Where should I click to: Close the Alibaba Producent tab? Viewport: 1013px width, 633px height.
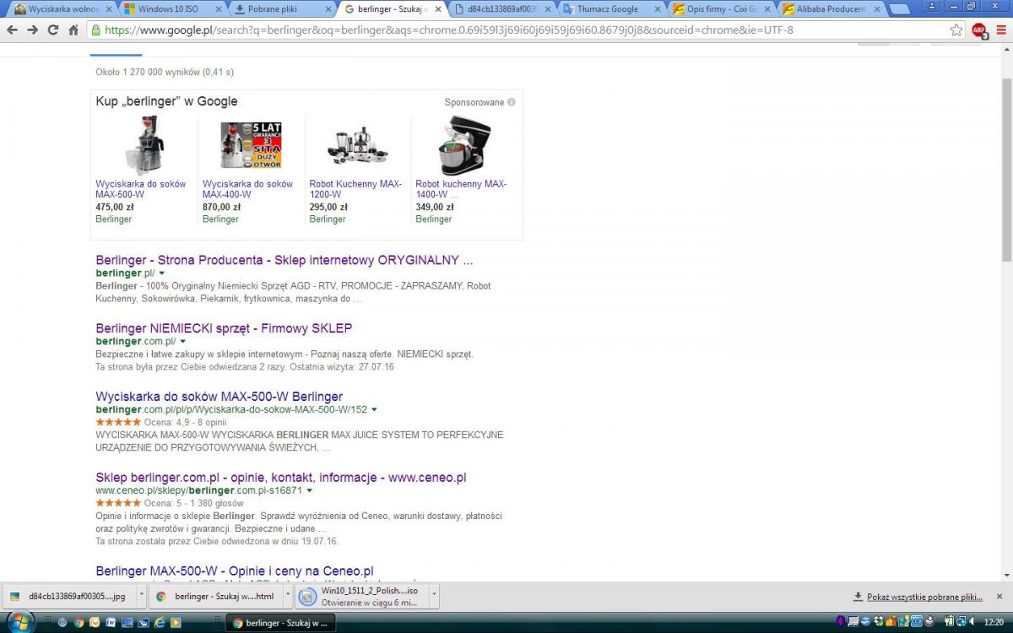tap(875, 9)
